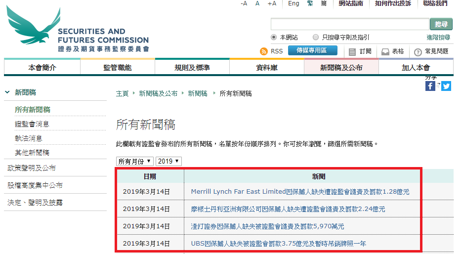Open the Merrill Lynch Far East Limited news

pyautogui.click(x=300, y=192)
